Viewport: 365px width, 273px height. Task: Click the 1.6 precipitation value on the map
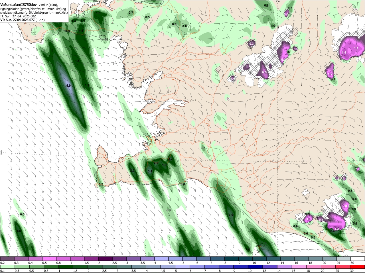pyautogui.click(x=98, y=13)
